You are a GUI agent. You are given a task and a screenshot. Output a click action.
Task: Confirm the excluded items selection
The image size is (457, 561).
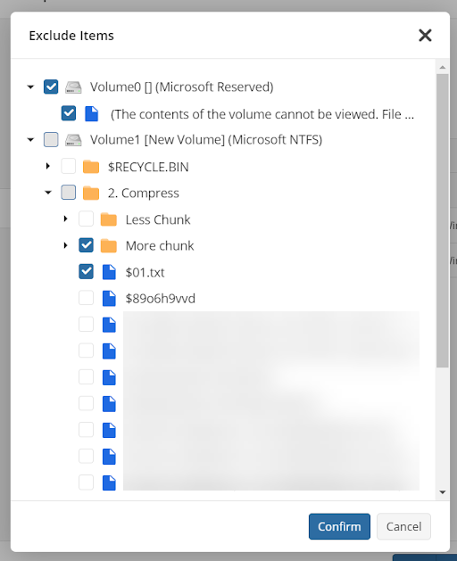coord(339,526)
